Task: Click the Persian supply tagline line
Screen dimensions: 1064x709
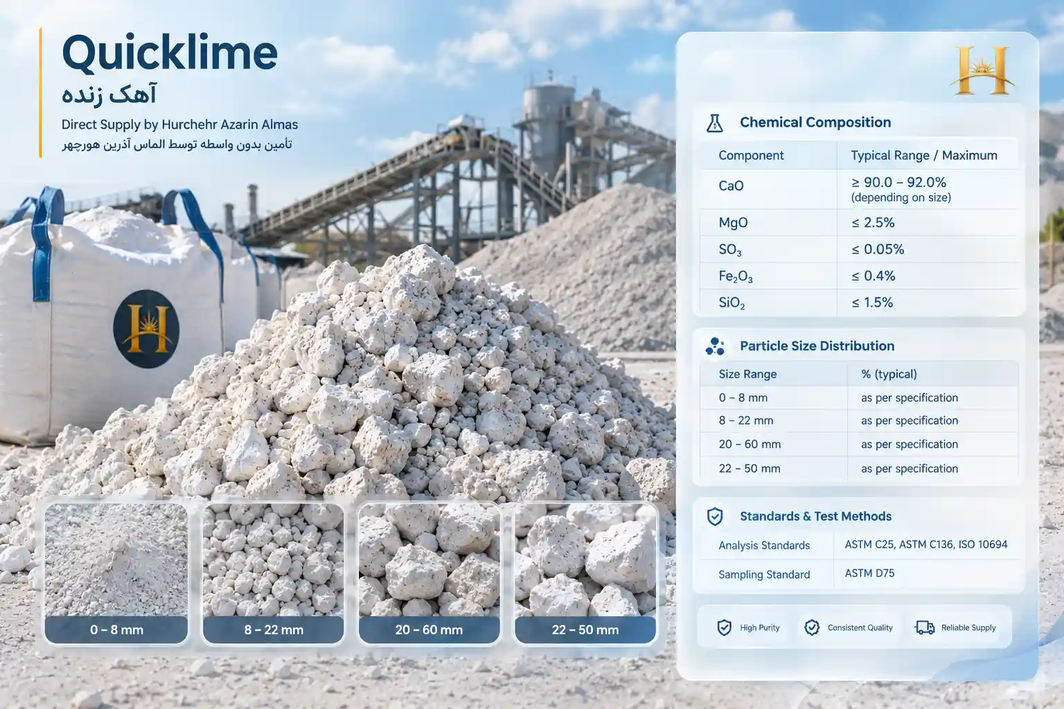Action: pos(177,145)
